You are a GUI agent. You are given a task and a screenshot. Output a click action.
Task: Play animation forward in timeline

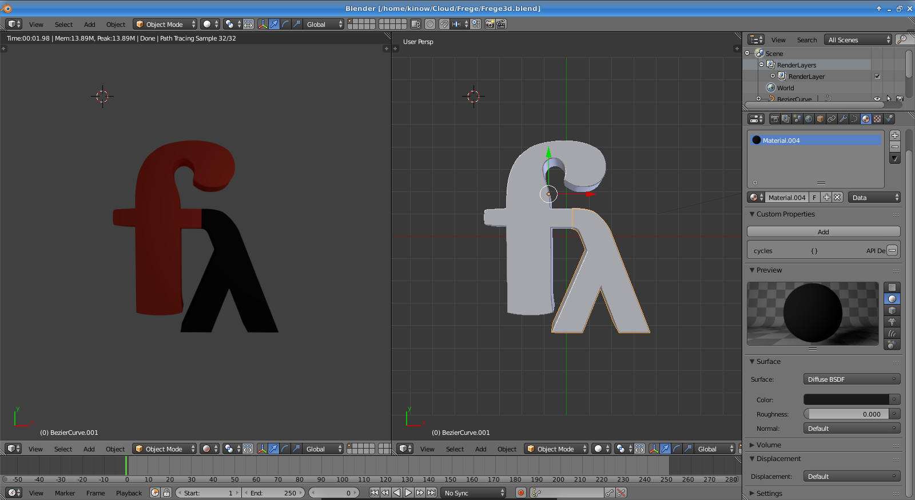point(408,493)
